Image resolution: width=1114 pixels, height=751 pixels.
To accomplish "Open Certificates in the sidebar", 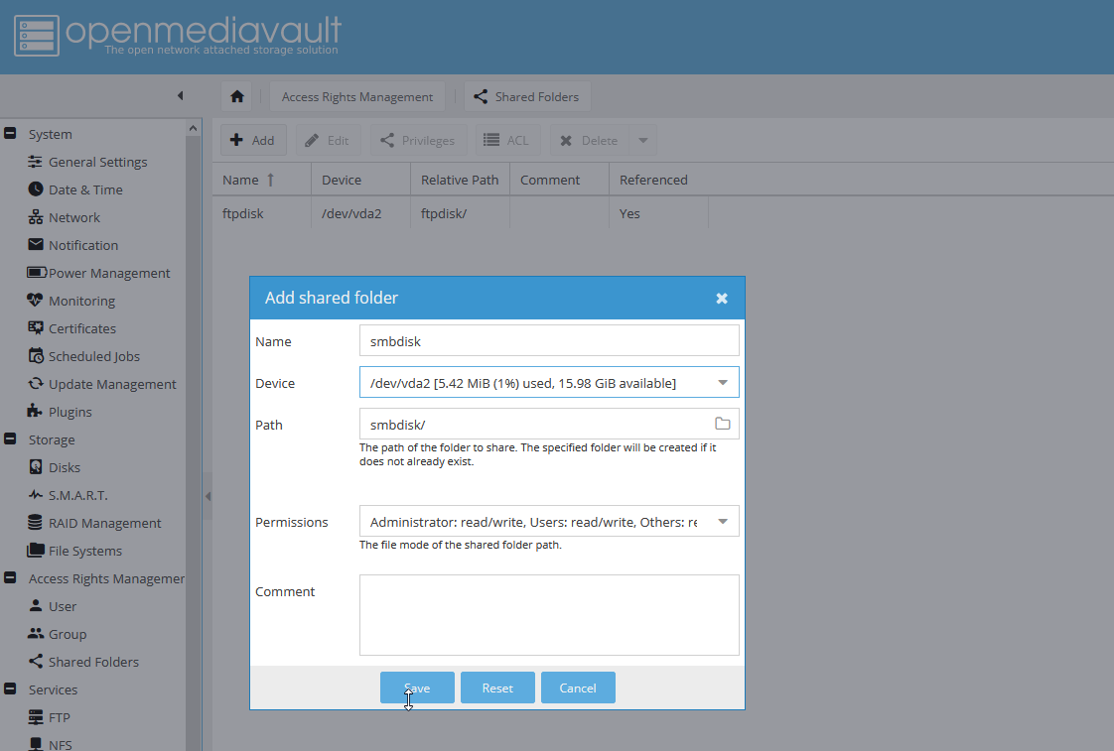I will click(x=81, y=328).
